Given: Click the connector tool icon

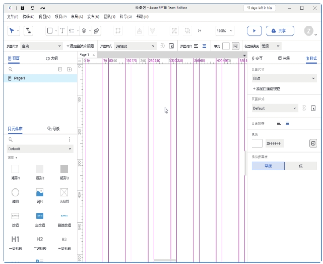Looking at the screenshot, I should click(x=29, y=31).
